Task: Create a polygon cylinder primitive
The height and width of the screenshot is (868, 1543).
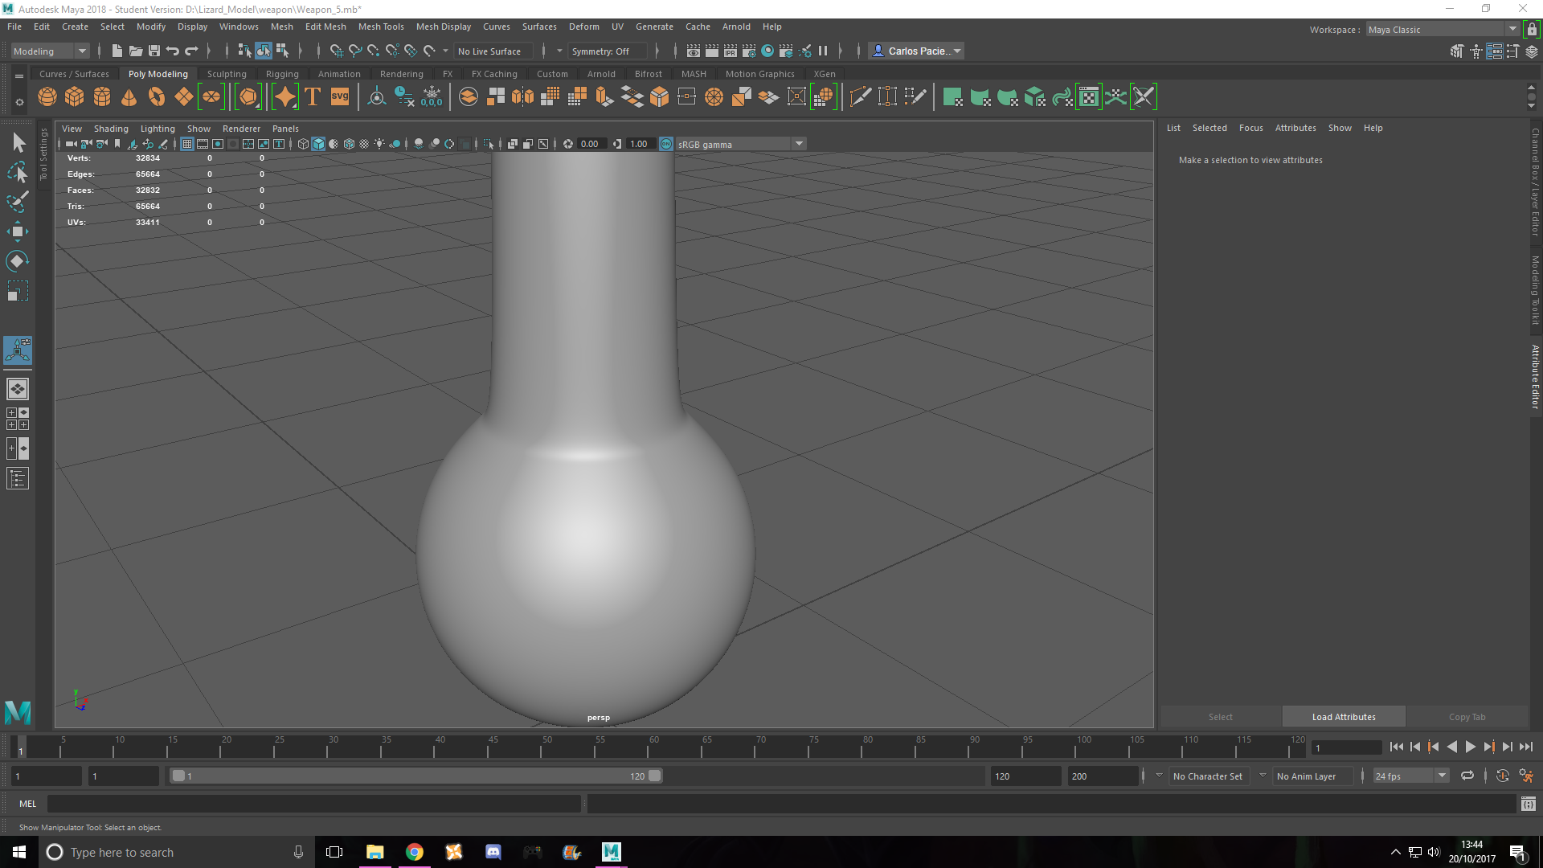Action: point(101,96)
